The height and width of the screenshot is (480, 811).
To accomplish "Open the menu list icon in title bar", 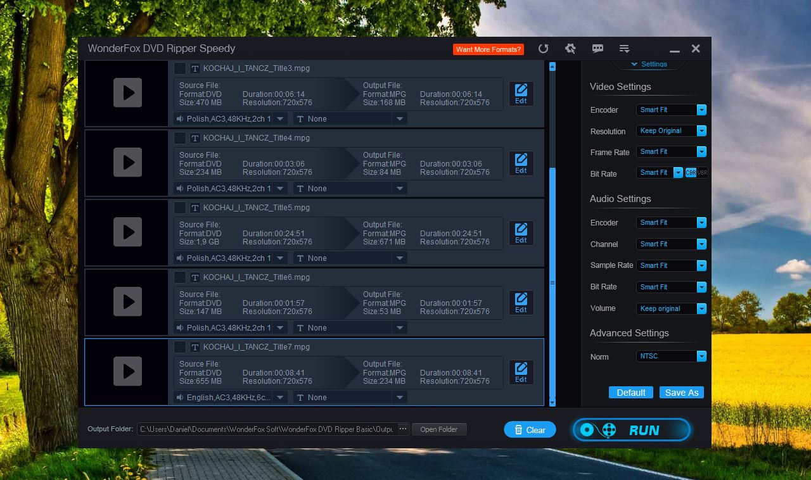I will pos(624,49).
